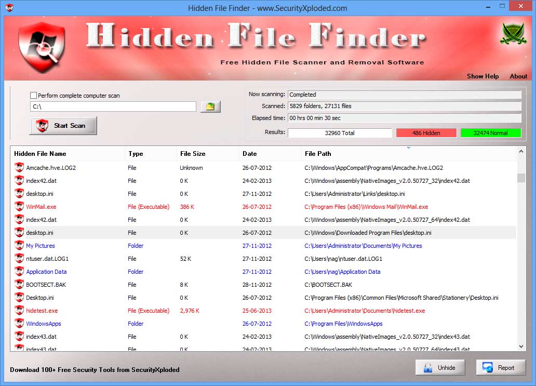Open the About menu item

coord(518,76)
